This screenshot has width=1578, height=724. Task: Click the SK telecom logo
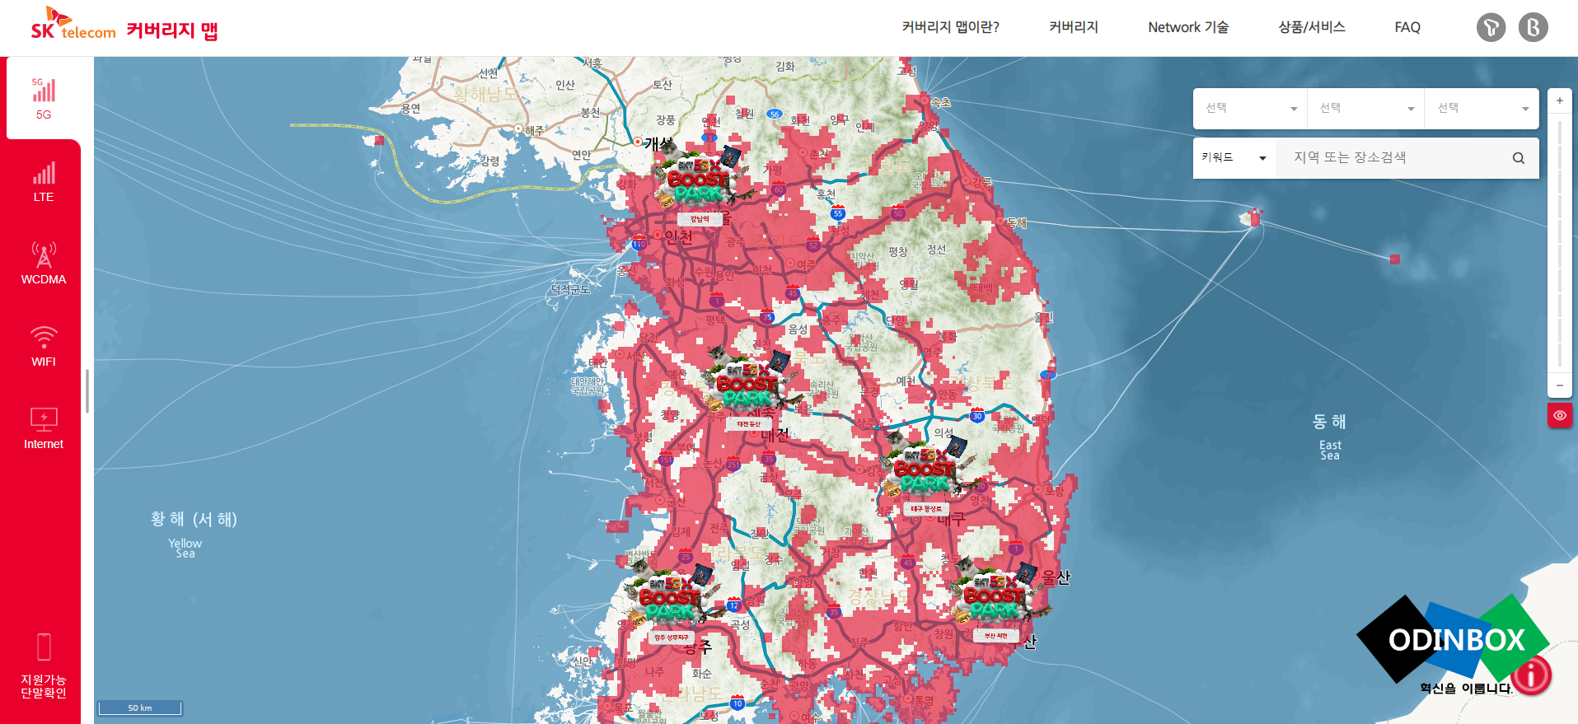(x=73, y=25)
